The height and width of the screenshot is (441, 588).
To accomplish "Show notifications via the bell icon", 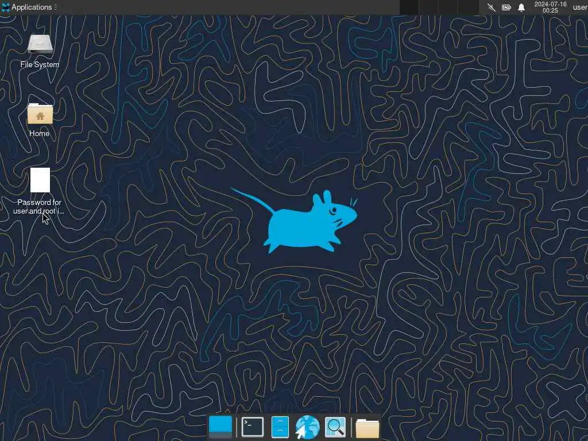I will pyautogui.click(x=521, y=7).
